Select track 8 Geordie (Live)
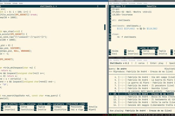Screen dimensions: 175x116 click(x=141, y=88)
